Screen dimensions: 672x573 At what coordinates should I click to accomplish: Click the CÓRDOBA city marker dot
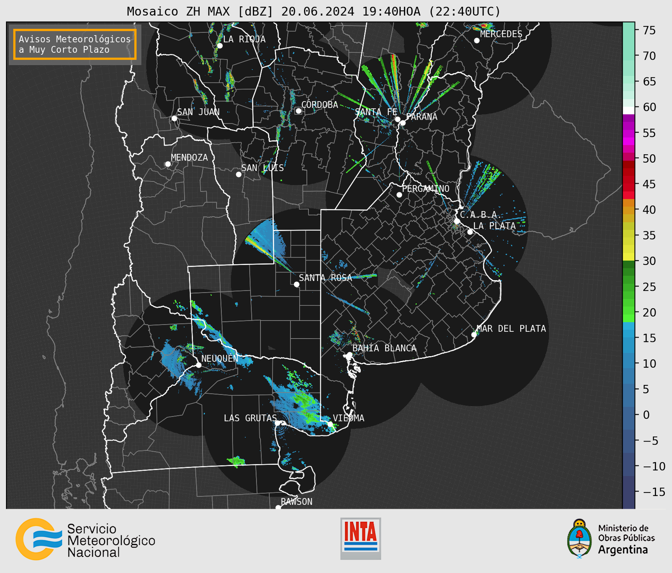298,111
